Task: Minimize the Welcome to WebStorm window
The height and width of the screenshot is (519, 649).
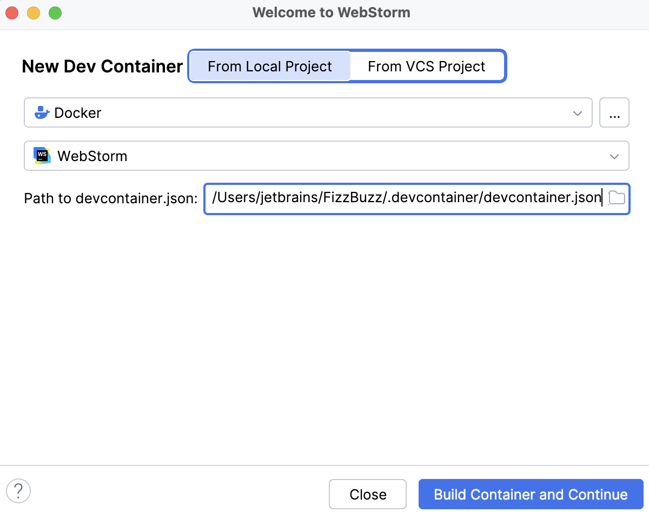Action: (33, 12)
